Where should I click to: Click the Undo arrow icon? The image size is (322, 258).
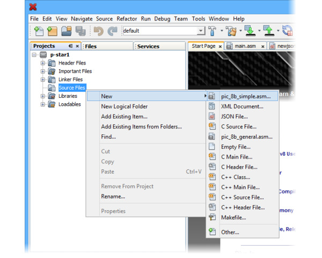pyautogui.click(x=98, y=31)
